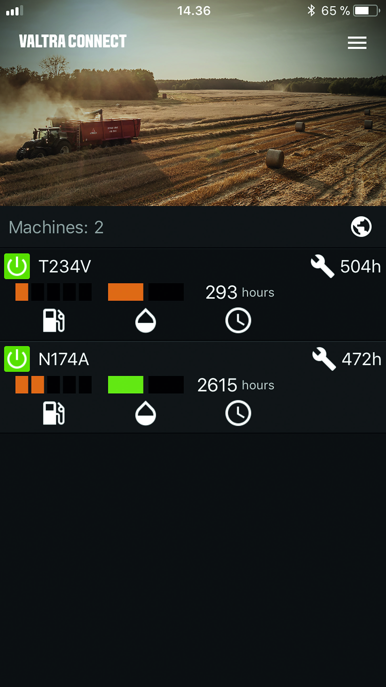
Task: Click the Valtra Connect logo
Action: (x=73, y=41)
